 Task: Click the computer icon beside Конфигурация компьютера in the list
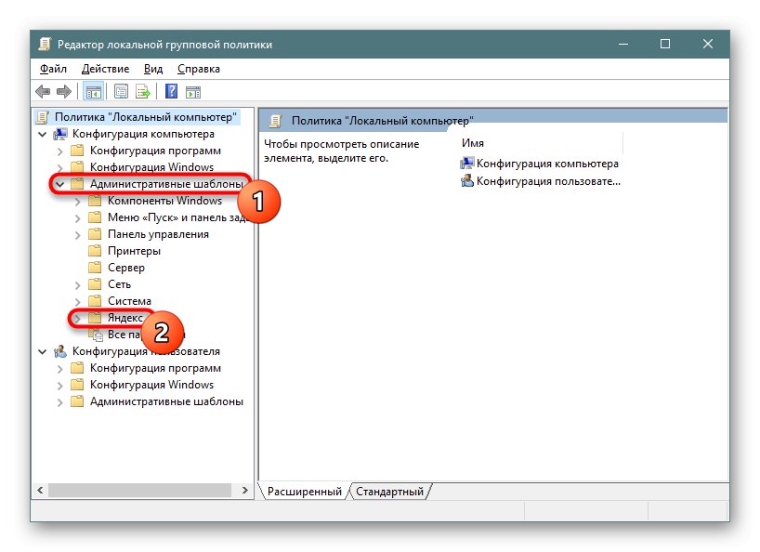(466, 164)
